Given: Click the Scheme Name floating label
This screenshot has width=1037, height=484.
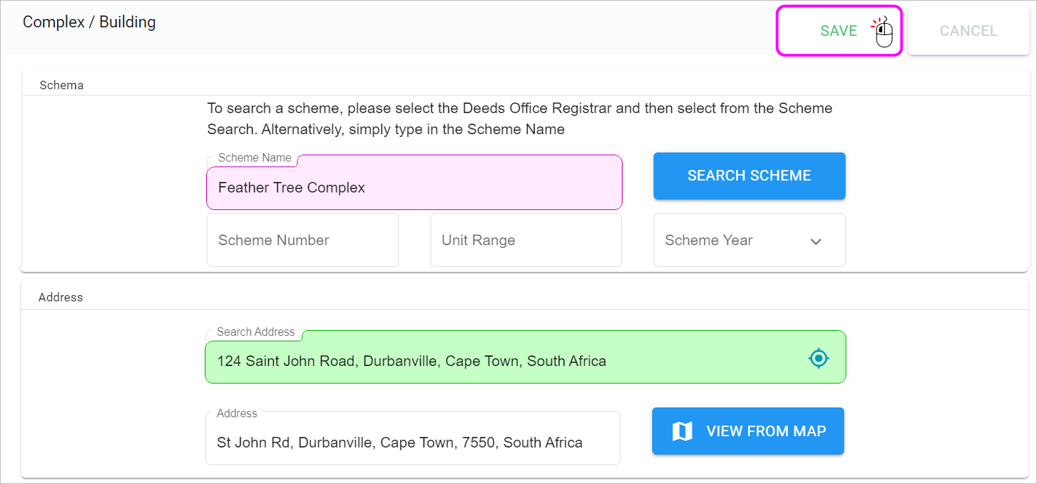Looking at the screenshot, I should click(255, 158).
